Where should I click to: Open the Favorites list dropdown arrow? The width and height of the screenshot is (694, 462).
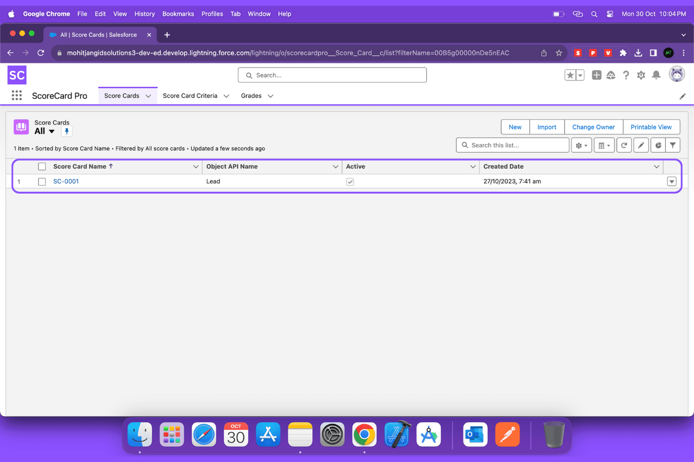[x=580, y=75]
